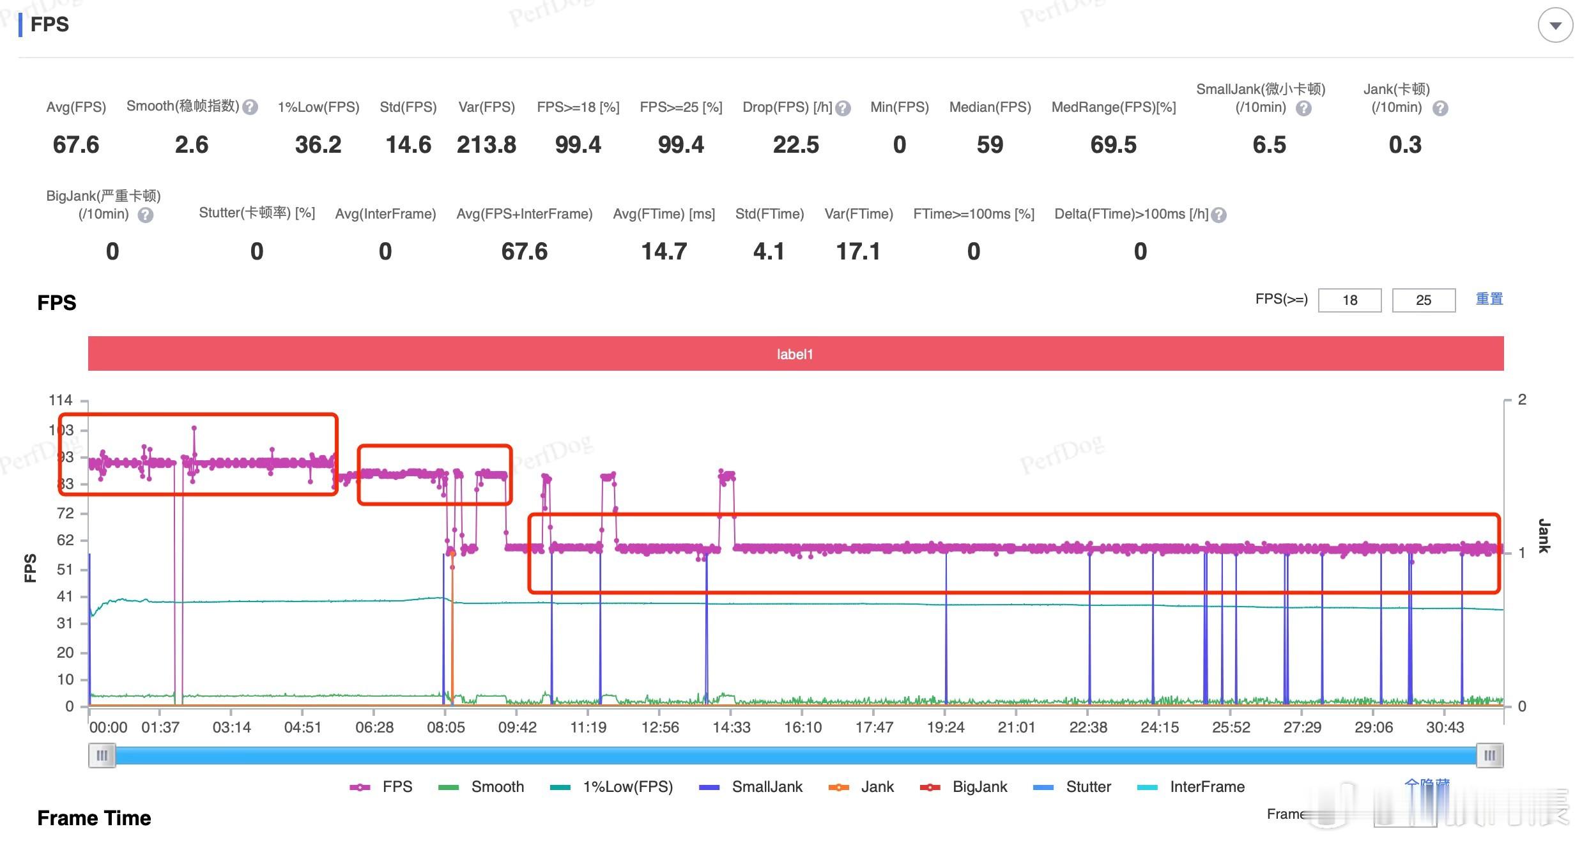Click the 1%Low(FPS) value 36.2
The width and height of the screenshot is (1582, 845).
point(318,145)
